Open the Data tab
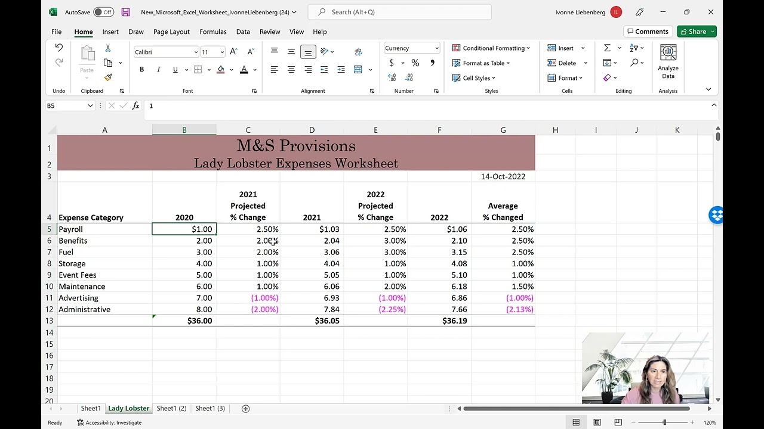This screenshot has width=764, height=429. click(243, 32)
